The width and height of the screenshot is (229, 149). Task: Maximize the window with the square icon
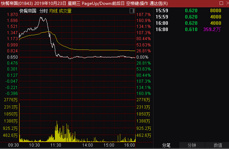221,3
